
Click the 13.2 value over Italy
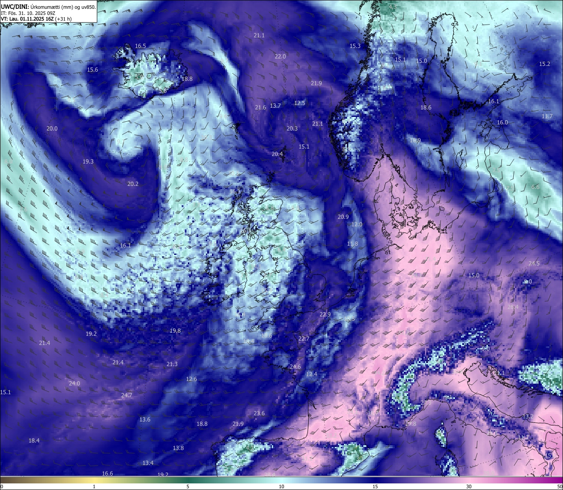tap(528, 417)
